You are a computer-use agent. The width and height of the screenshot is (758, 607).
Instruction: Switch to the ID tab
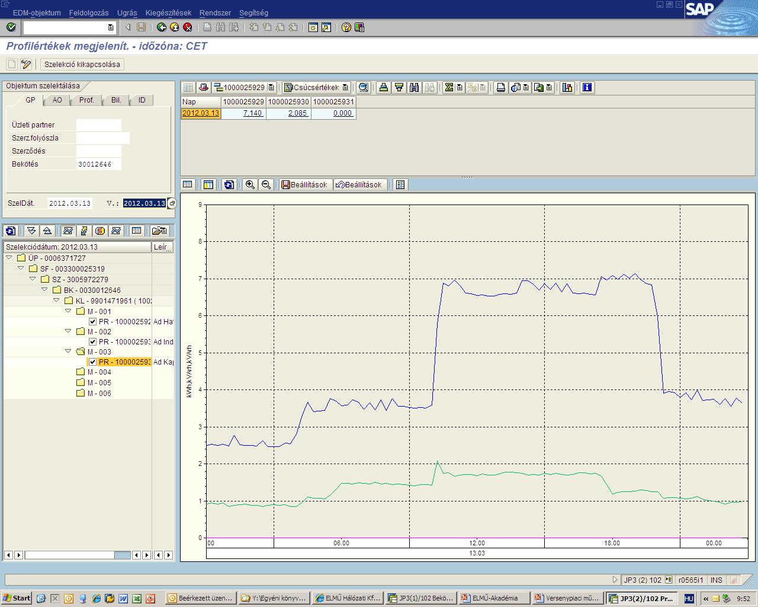(142, 100)
